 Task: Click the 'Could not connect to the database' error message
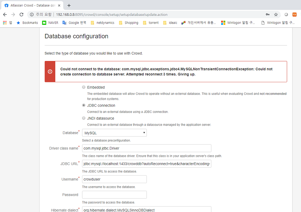[166, 72]
